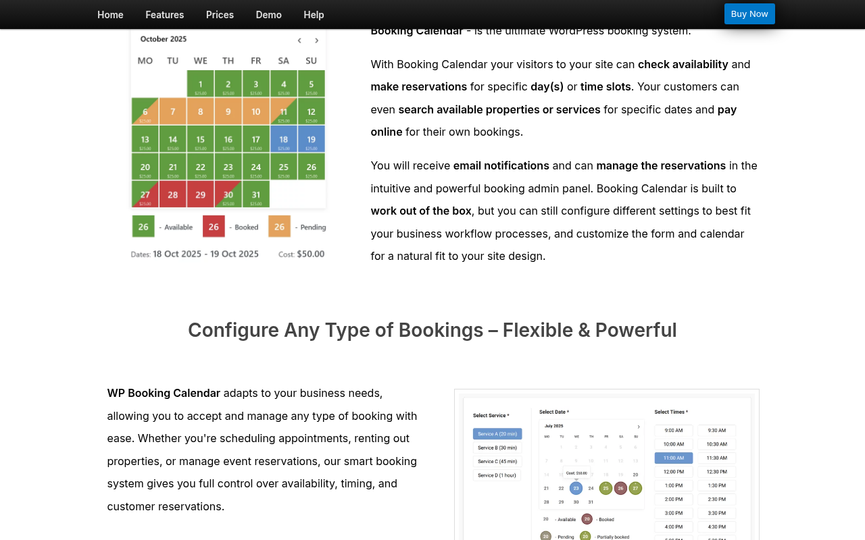
Task: Click the bold 'check availability' text
Action: tap(683, 64)
